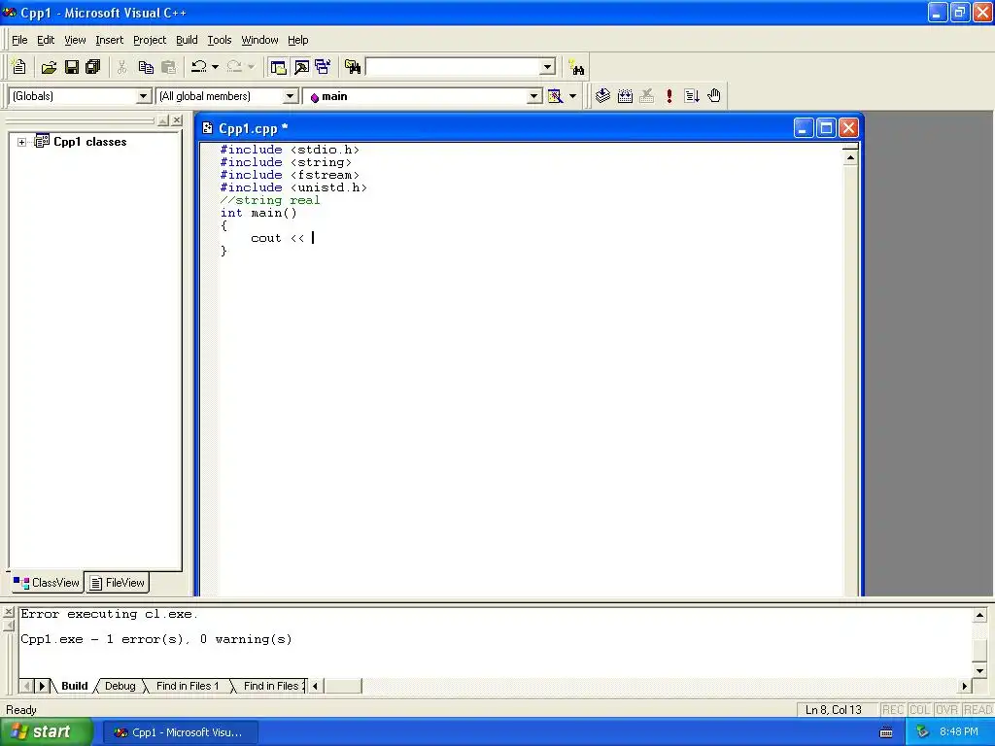Open the Edit menu

tap(46, 40)
